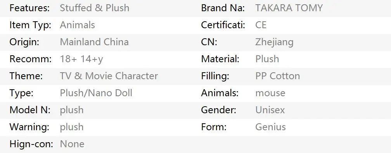Click the 'CE' certification value
The image size is (391, 153).
[261, 25]
